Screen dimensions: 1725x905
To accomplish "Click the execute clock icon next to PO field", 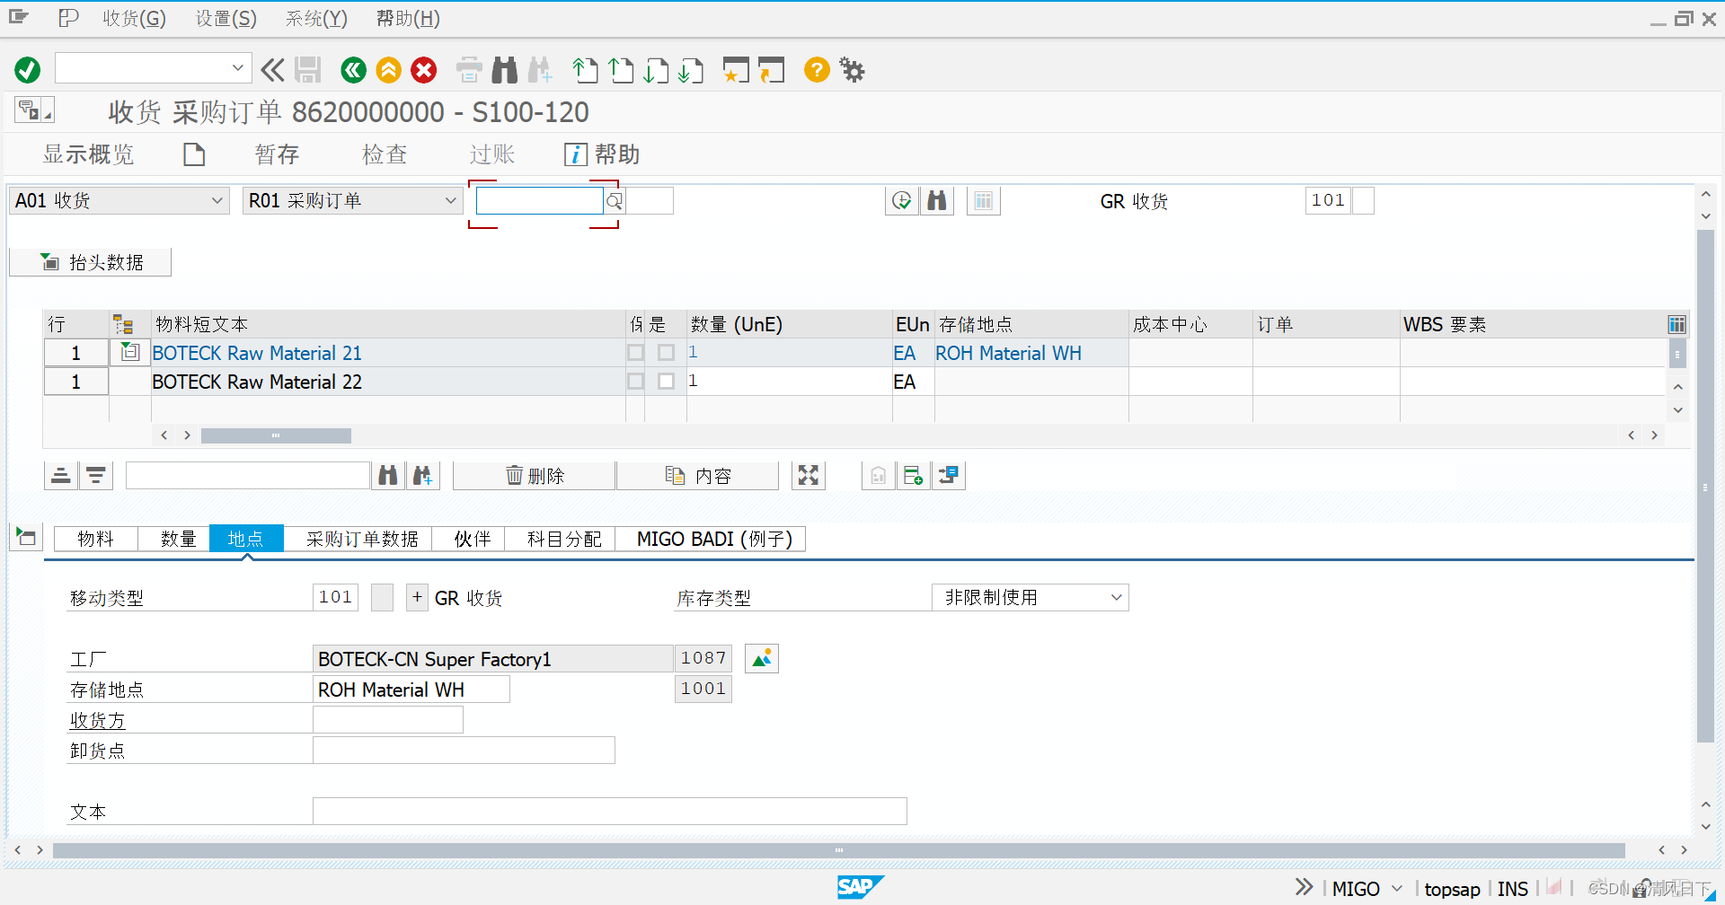I will [902, 201].
